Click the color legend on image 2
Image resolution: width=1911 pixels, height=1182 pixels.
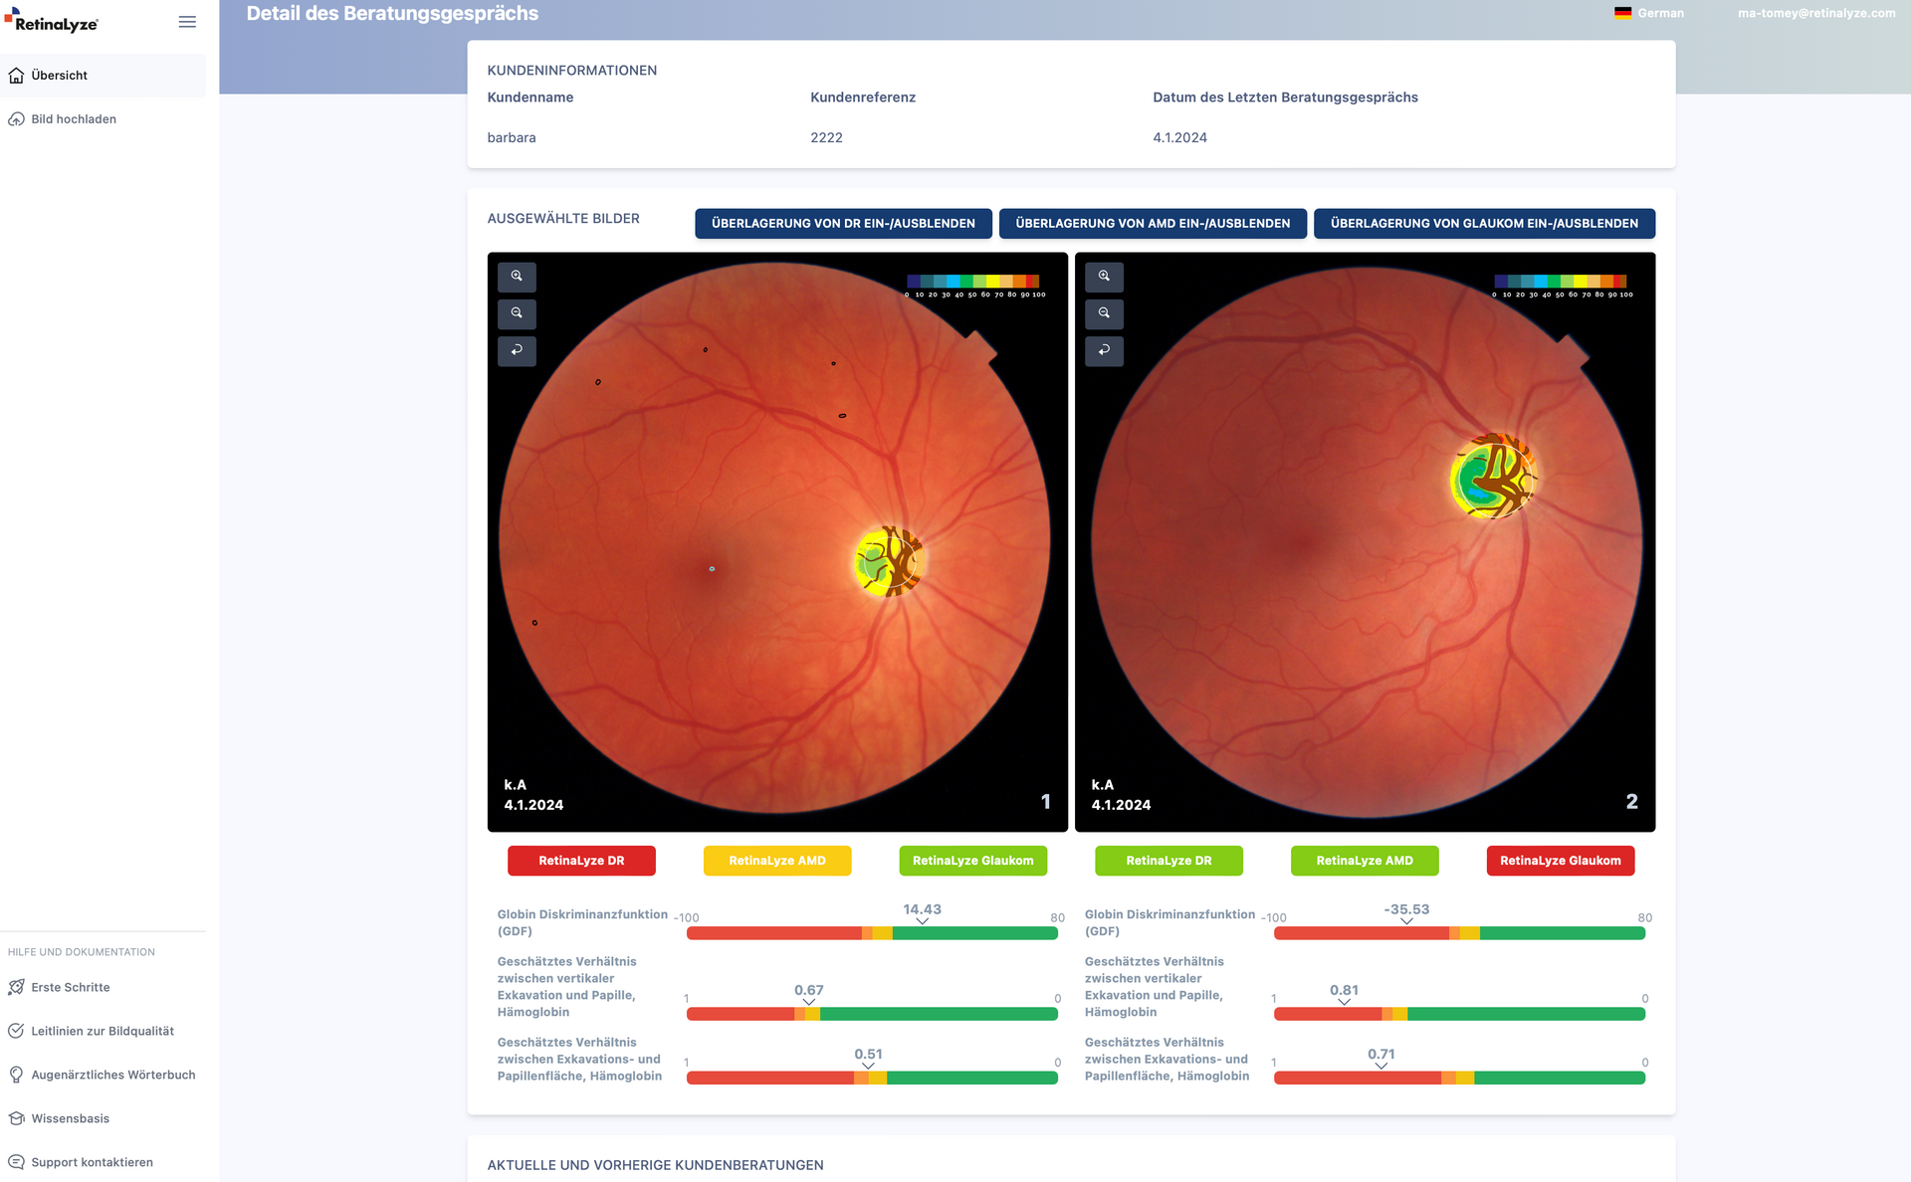(x=1562, y=287)
